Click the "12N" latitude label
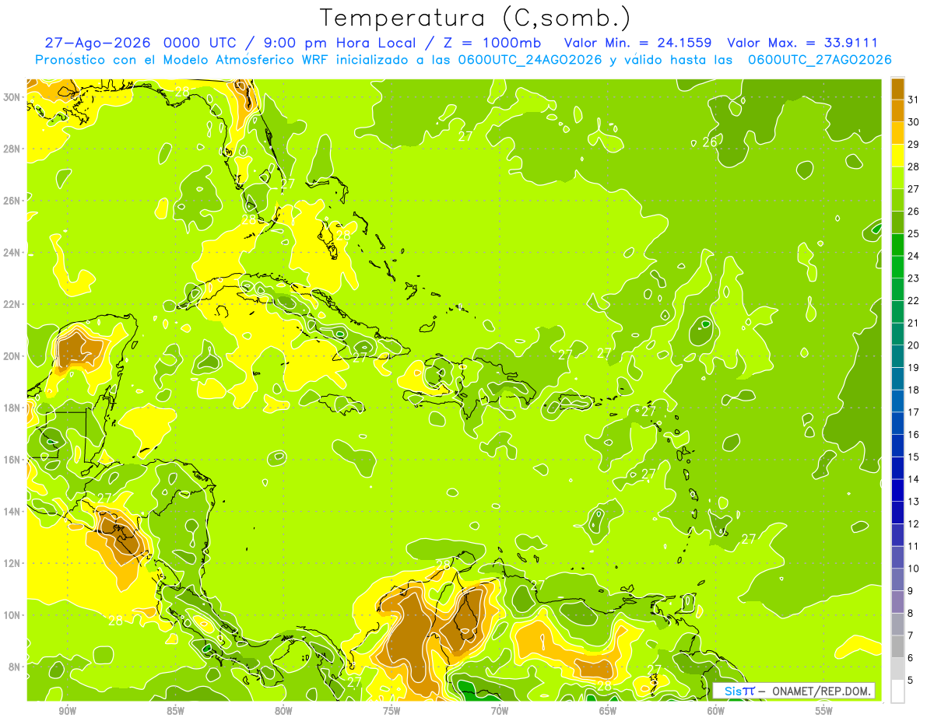The height and width of the screenshot is (721, 934). [x=12, y=563]
